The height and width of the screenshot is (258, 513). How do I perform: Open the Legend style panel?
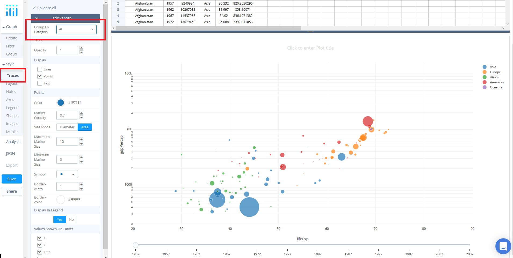pos(12,108)
